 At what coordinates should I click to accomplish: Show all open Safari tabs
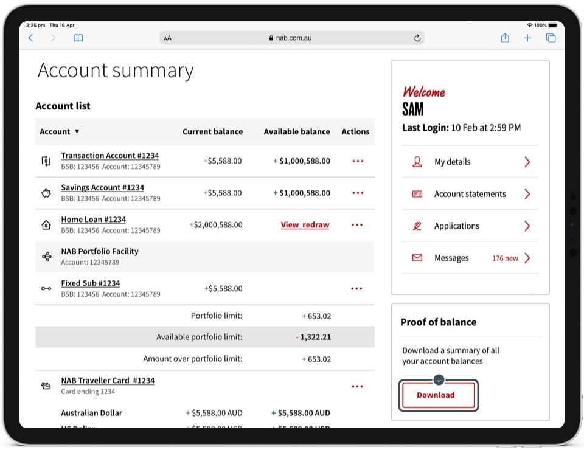coord(551,38)
